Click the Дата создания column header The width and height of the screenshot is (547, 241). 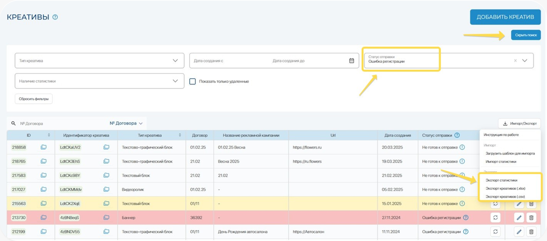click(398, 135)
